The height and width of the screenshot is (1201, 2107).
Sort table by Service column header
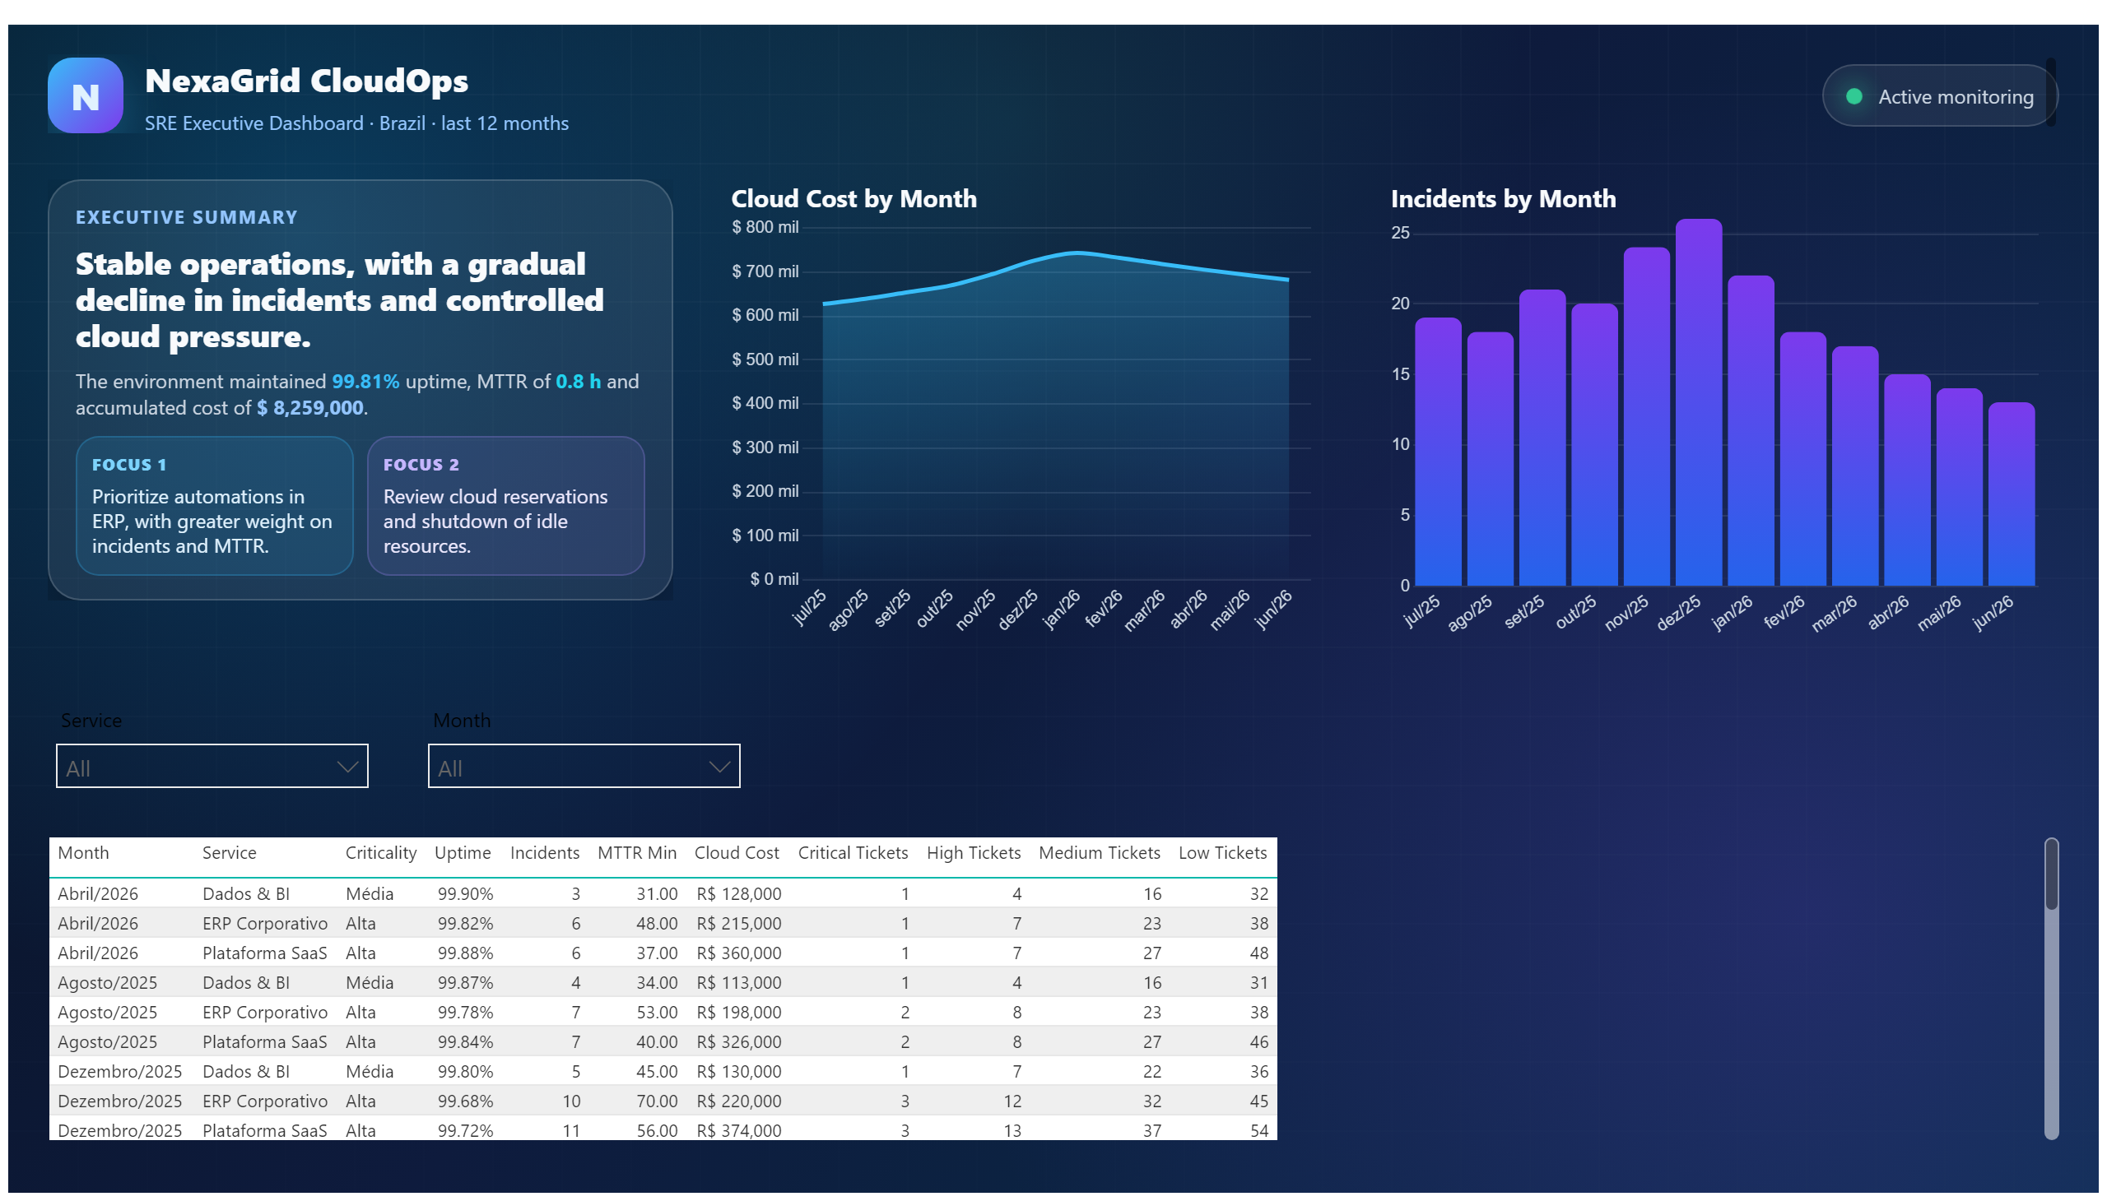point(229,854)
